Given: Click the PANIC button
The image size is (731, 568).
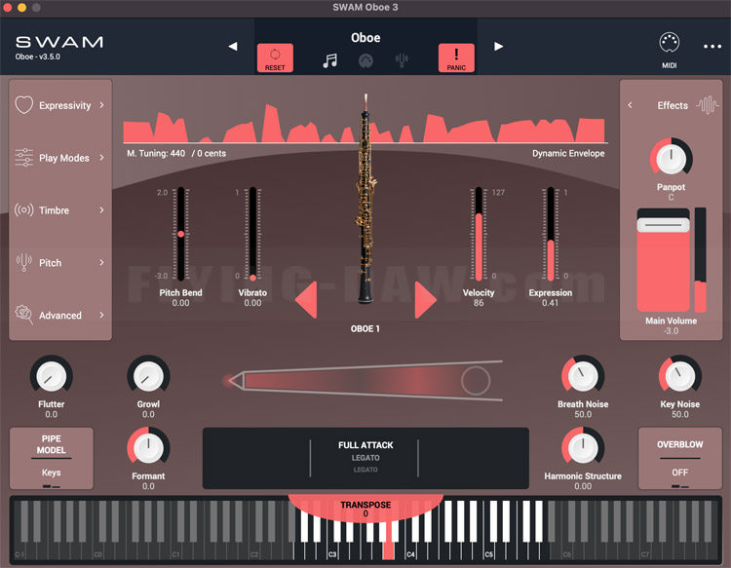Looking at the screenshot, I should click(456, 57).
